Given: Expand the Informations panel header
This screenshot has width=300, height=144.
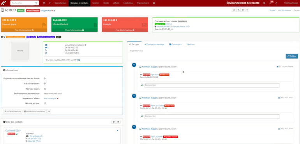Looking at the screenshot, I should click(11, 70).
